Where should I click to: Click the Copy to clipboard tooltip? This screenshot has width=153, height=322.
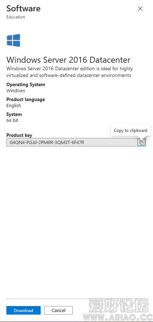[x=130, y=131]
